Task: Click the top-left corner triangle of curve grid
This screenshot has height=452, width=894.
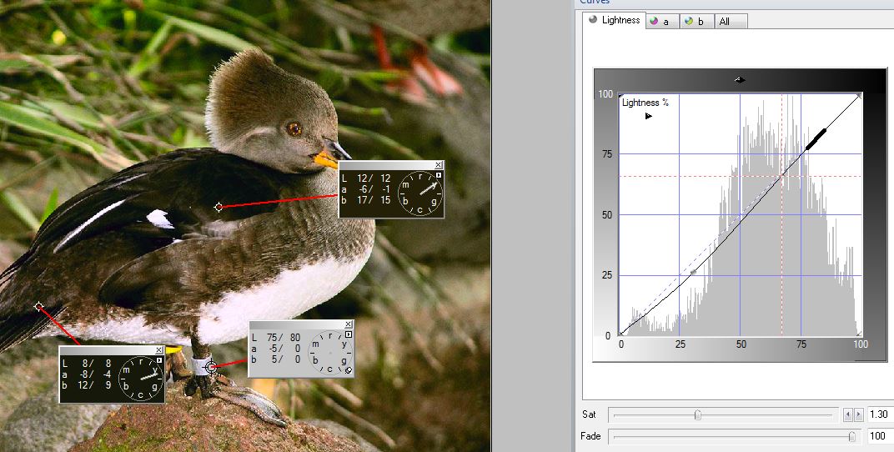Action: tap(621, 97)
